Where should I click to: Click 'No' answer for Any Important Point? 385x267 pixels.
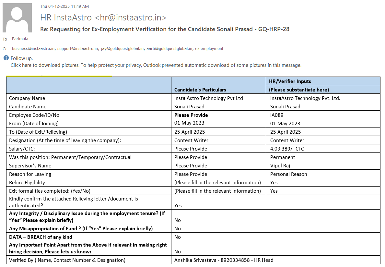(178, 251)
